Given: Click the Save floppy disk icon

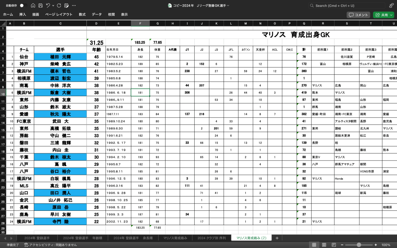Looking at the screenshot, I should click(x=40, y=6).
